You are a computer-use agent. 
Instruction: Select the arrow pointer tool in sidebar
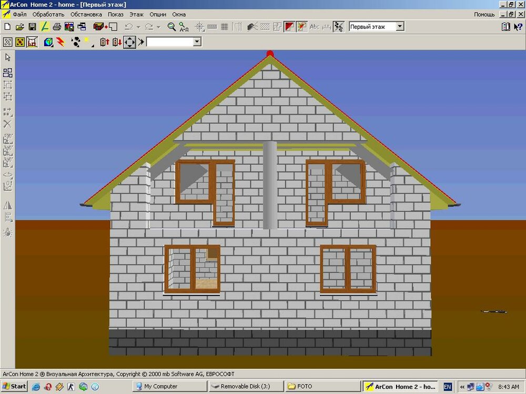pyautogui.click(x=8, y=57)
